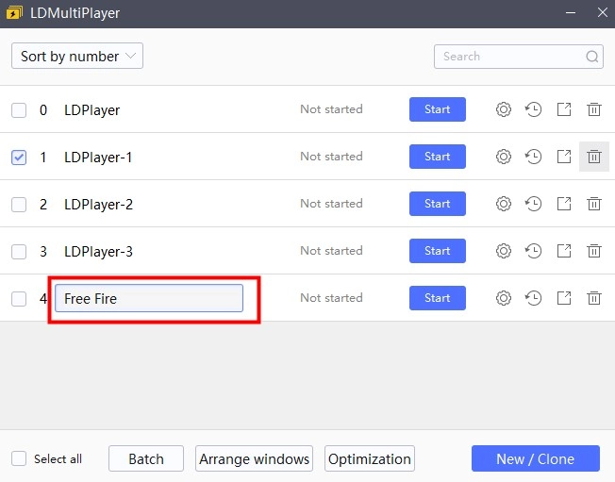Delete the Free Fire instance via trash icon
Image resolution: width=615 pixels, height=482 pixels.
tap(594, 298)
